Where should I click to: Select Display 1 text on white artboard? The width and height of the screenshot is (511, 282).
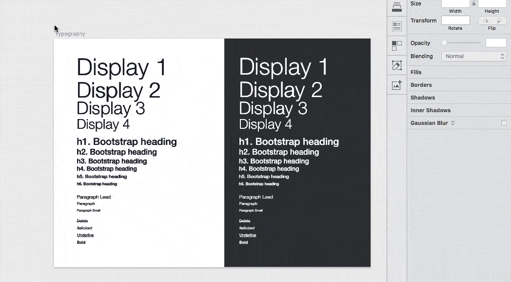(121, 67)
